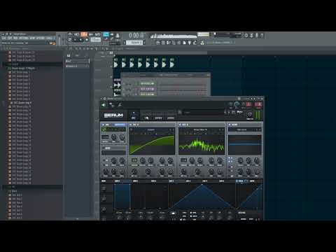Open OSC B wavetable name dropdown
The height and width of the screenshot is (252, 336).
[200, 129]
